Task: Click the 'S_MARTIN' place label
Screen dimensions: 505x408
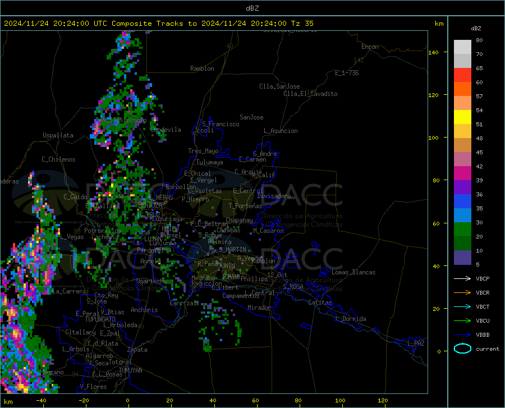Action: [x=232, y=250]
